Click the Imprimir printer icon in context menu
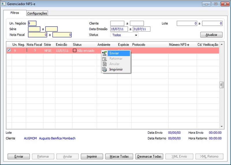Viewport: 231px width, 165px height. pos(105,69)
